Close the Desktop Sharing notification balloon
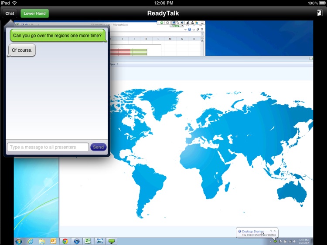 275,231
